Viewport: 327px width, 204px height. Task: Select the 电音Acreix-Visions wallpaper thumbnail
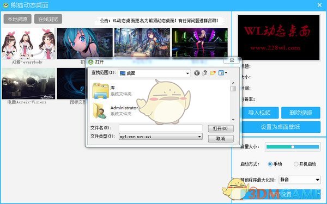click(28, 83)
